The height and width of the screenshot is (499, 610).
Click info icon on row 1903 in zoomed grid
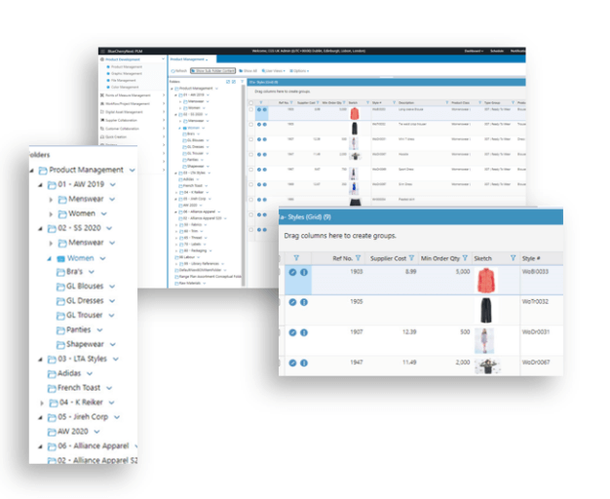tap(304, 272)
